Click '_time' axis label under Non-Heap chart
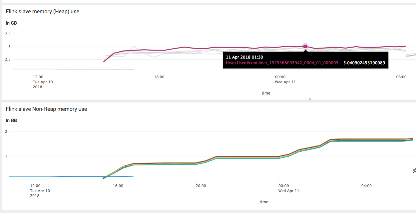Screen dimensions: 416x213 click(x=263, y=202)
